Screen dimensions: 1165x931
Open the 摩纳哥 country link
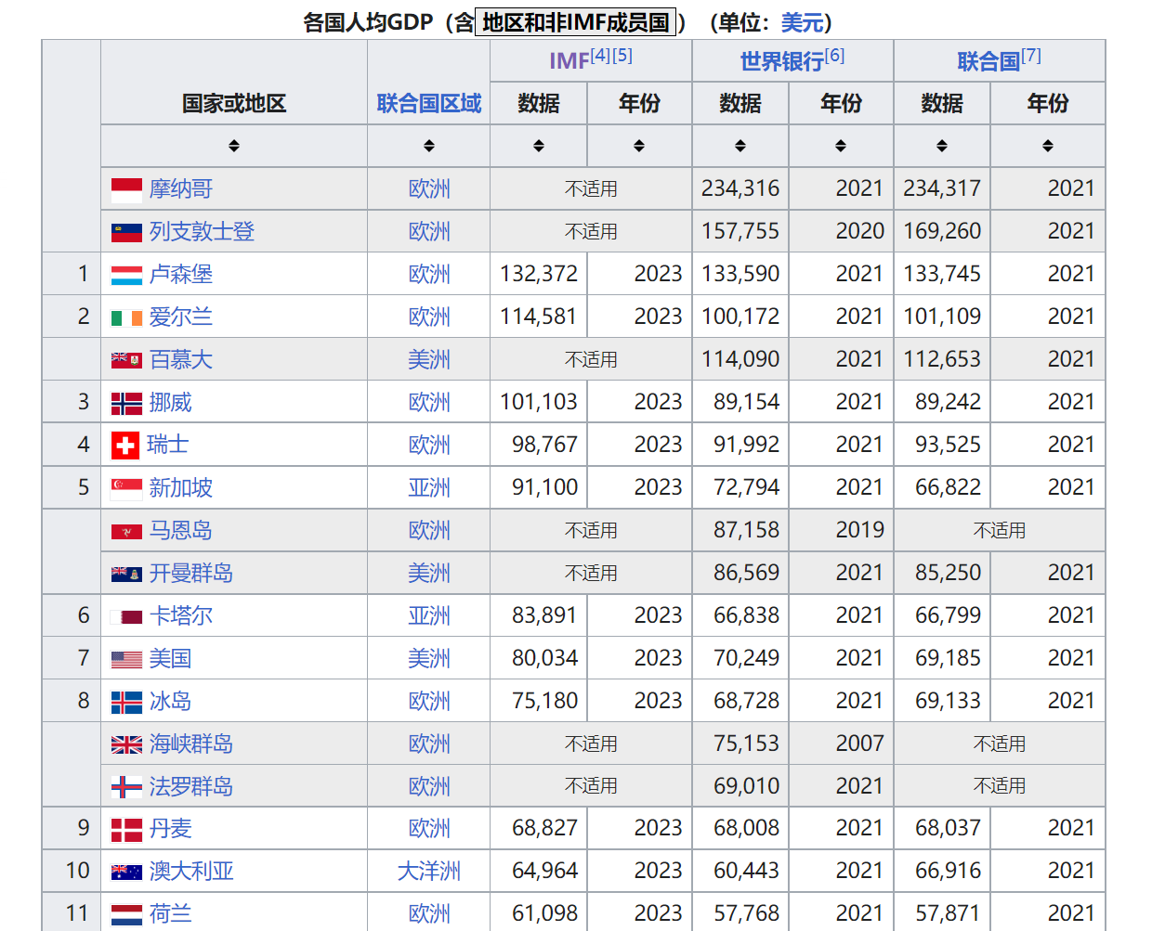coord(181,189)
